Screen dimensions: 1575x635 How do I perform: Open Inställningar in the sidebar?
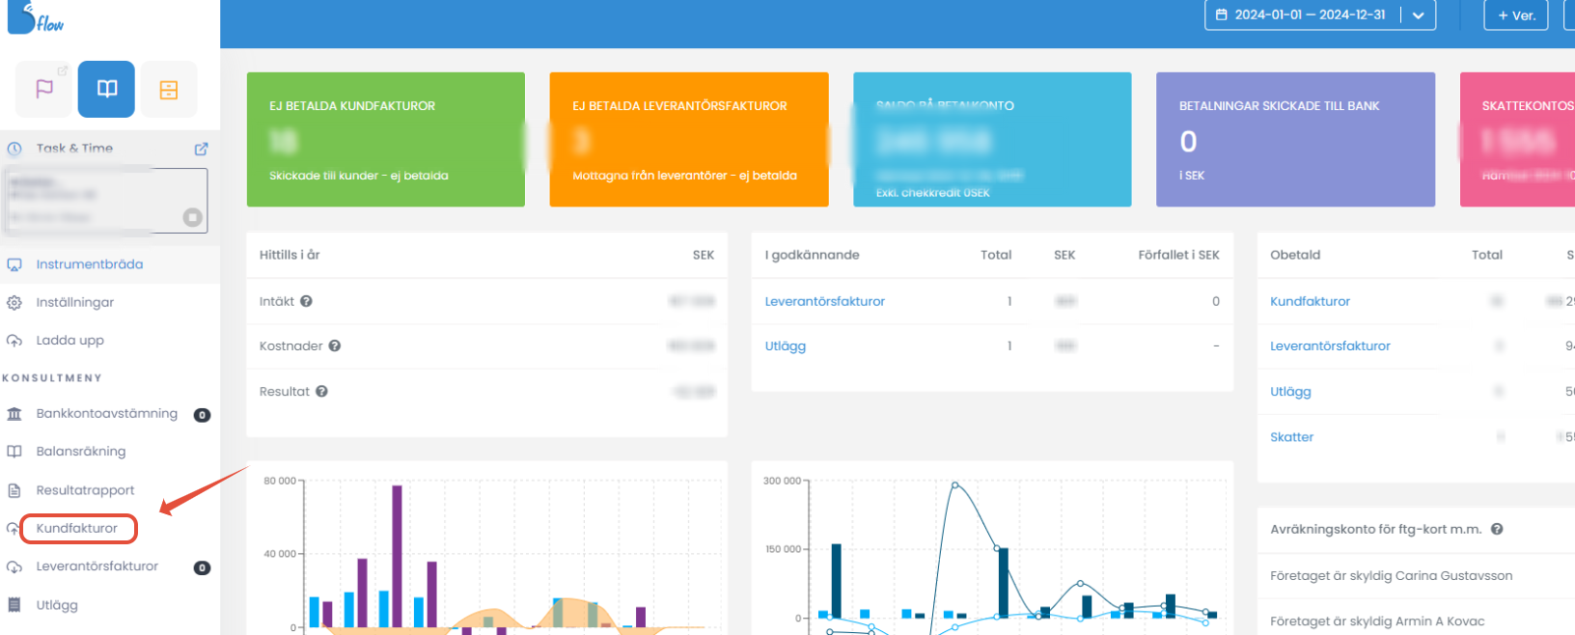(x=75, y=302)
